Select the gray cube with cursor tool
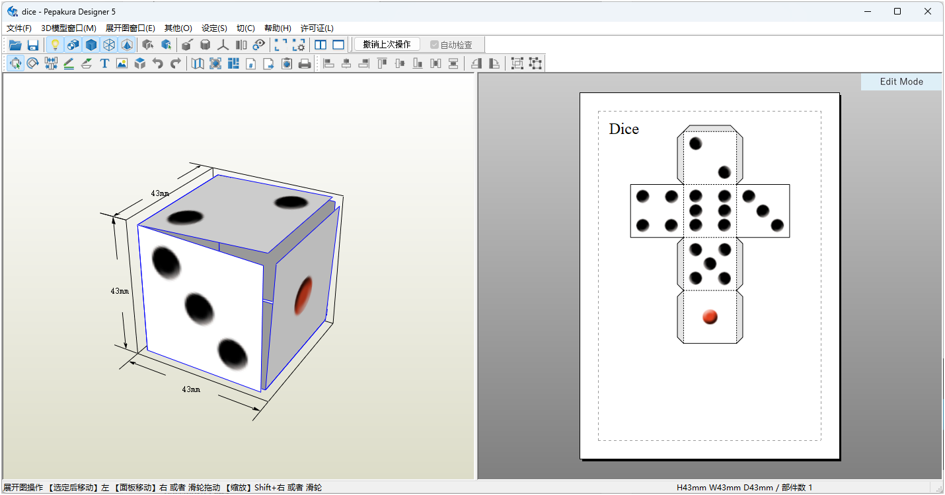The image size is (945, 495). (x=149, y=45)
